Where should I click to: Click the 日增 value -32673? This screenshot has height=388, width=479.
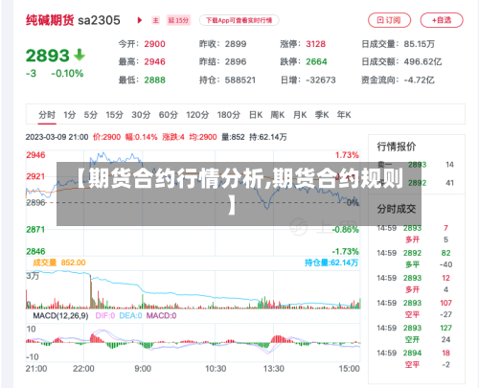(321, 80)
